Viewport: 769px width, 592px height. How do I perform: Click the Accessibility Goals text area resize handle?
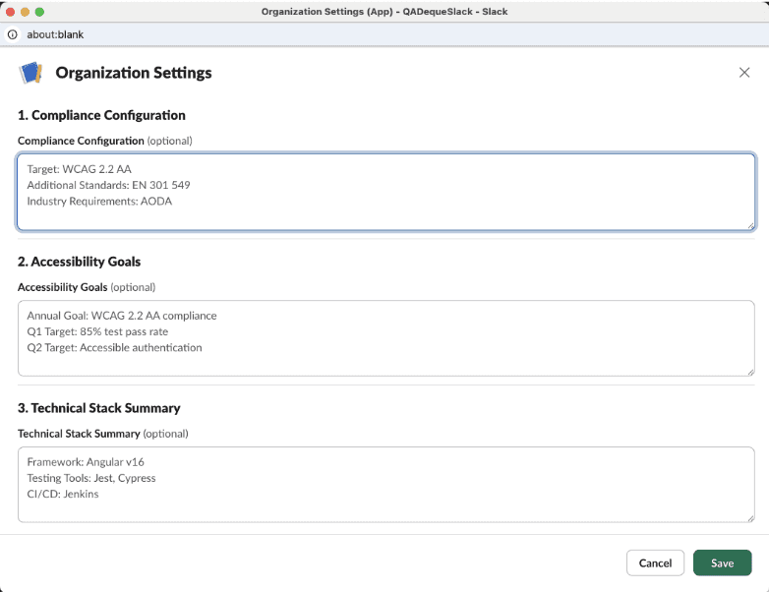click(x=750, y=371)
